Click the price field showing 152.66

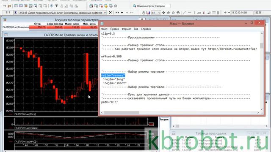click(263, 13)
